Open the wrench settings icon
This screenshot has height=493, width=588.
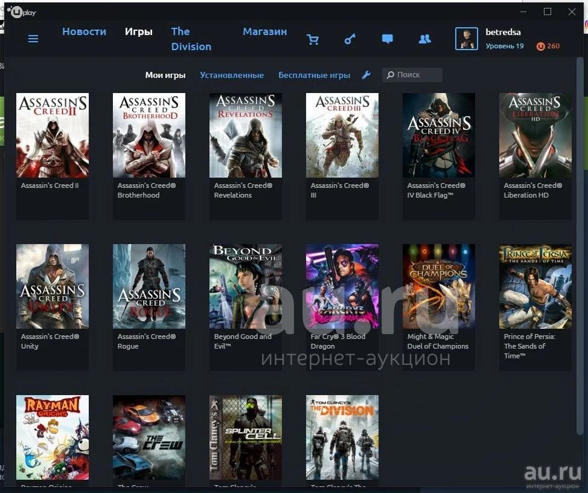(x=366, y=75)
